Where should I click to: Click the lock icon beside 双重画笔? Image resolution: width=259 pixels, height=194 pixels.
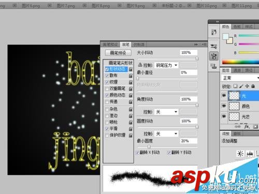[x=131, y=88]
